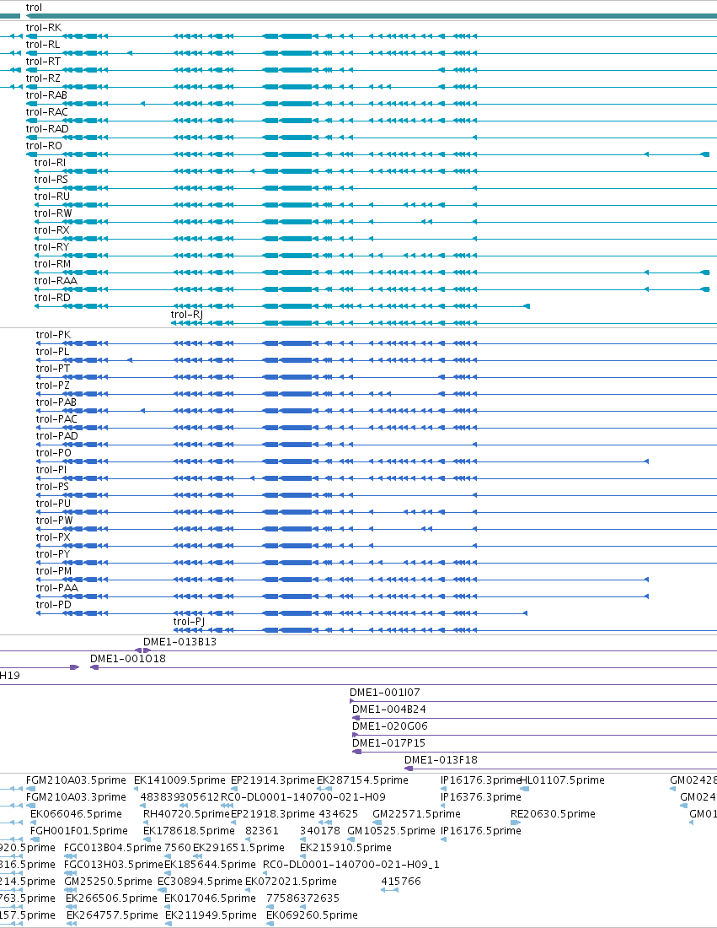Select EST EK266506.5prime
717x928 pixels.
[112, 898]
